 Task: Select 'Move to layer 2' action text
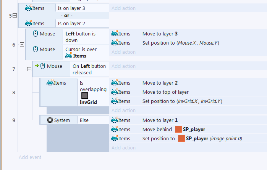(160, 83)
